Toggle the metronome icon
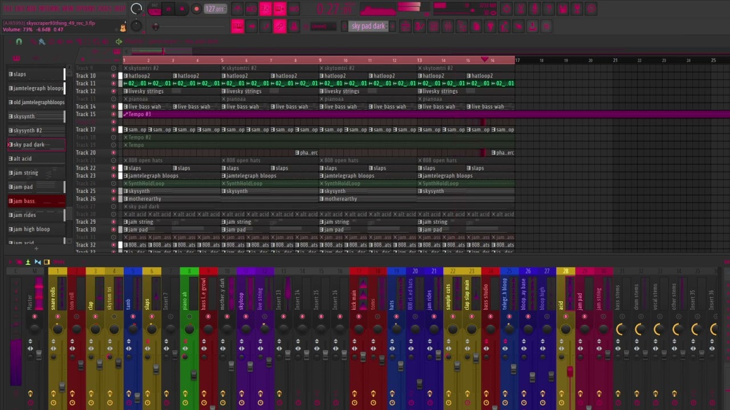This screenshot has height=410, width=730. pos(237,9)
